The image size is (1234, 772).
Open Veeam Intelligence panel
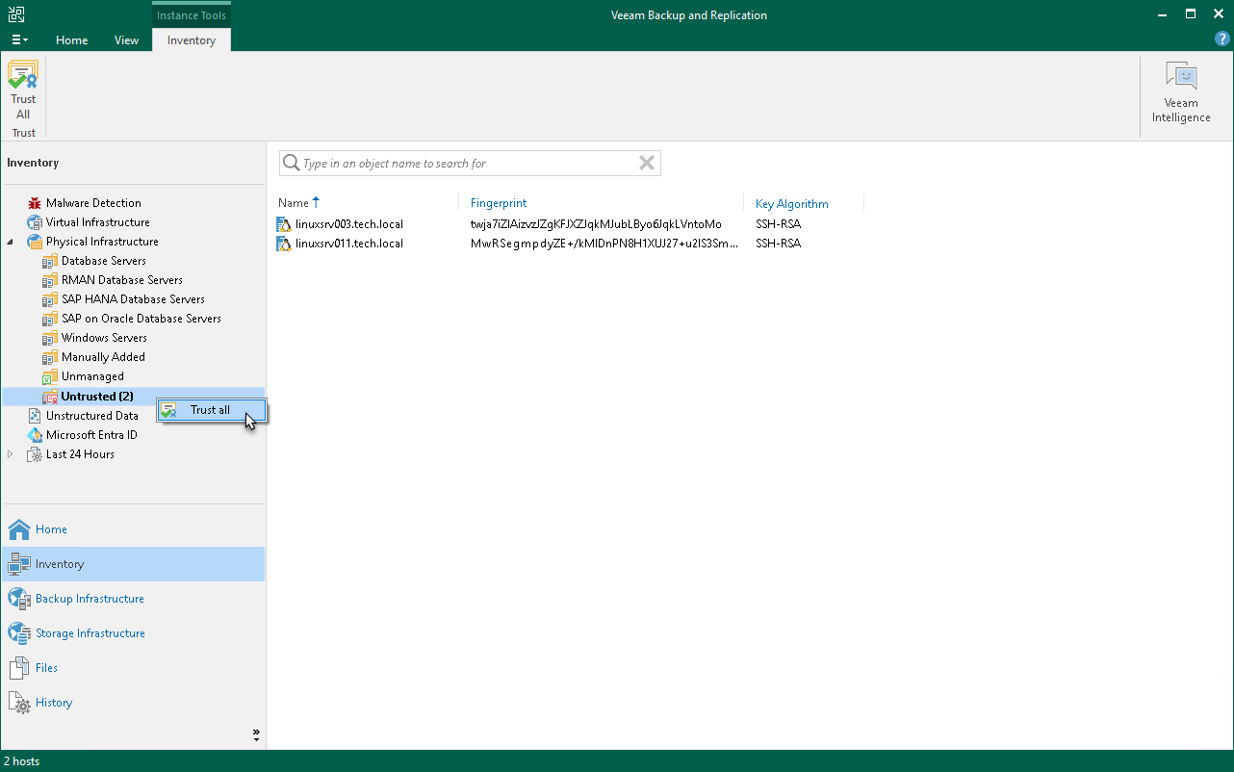[1180, 78]
